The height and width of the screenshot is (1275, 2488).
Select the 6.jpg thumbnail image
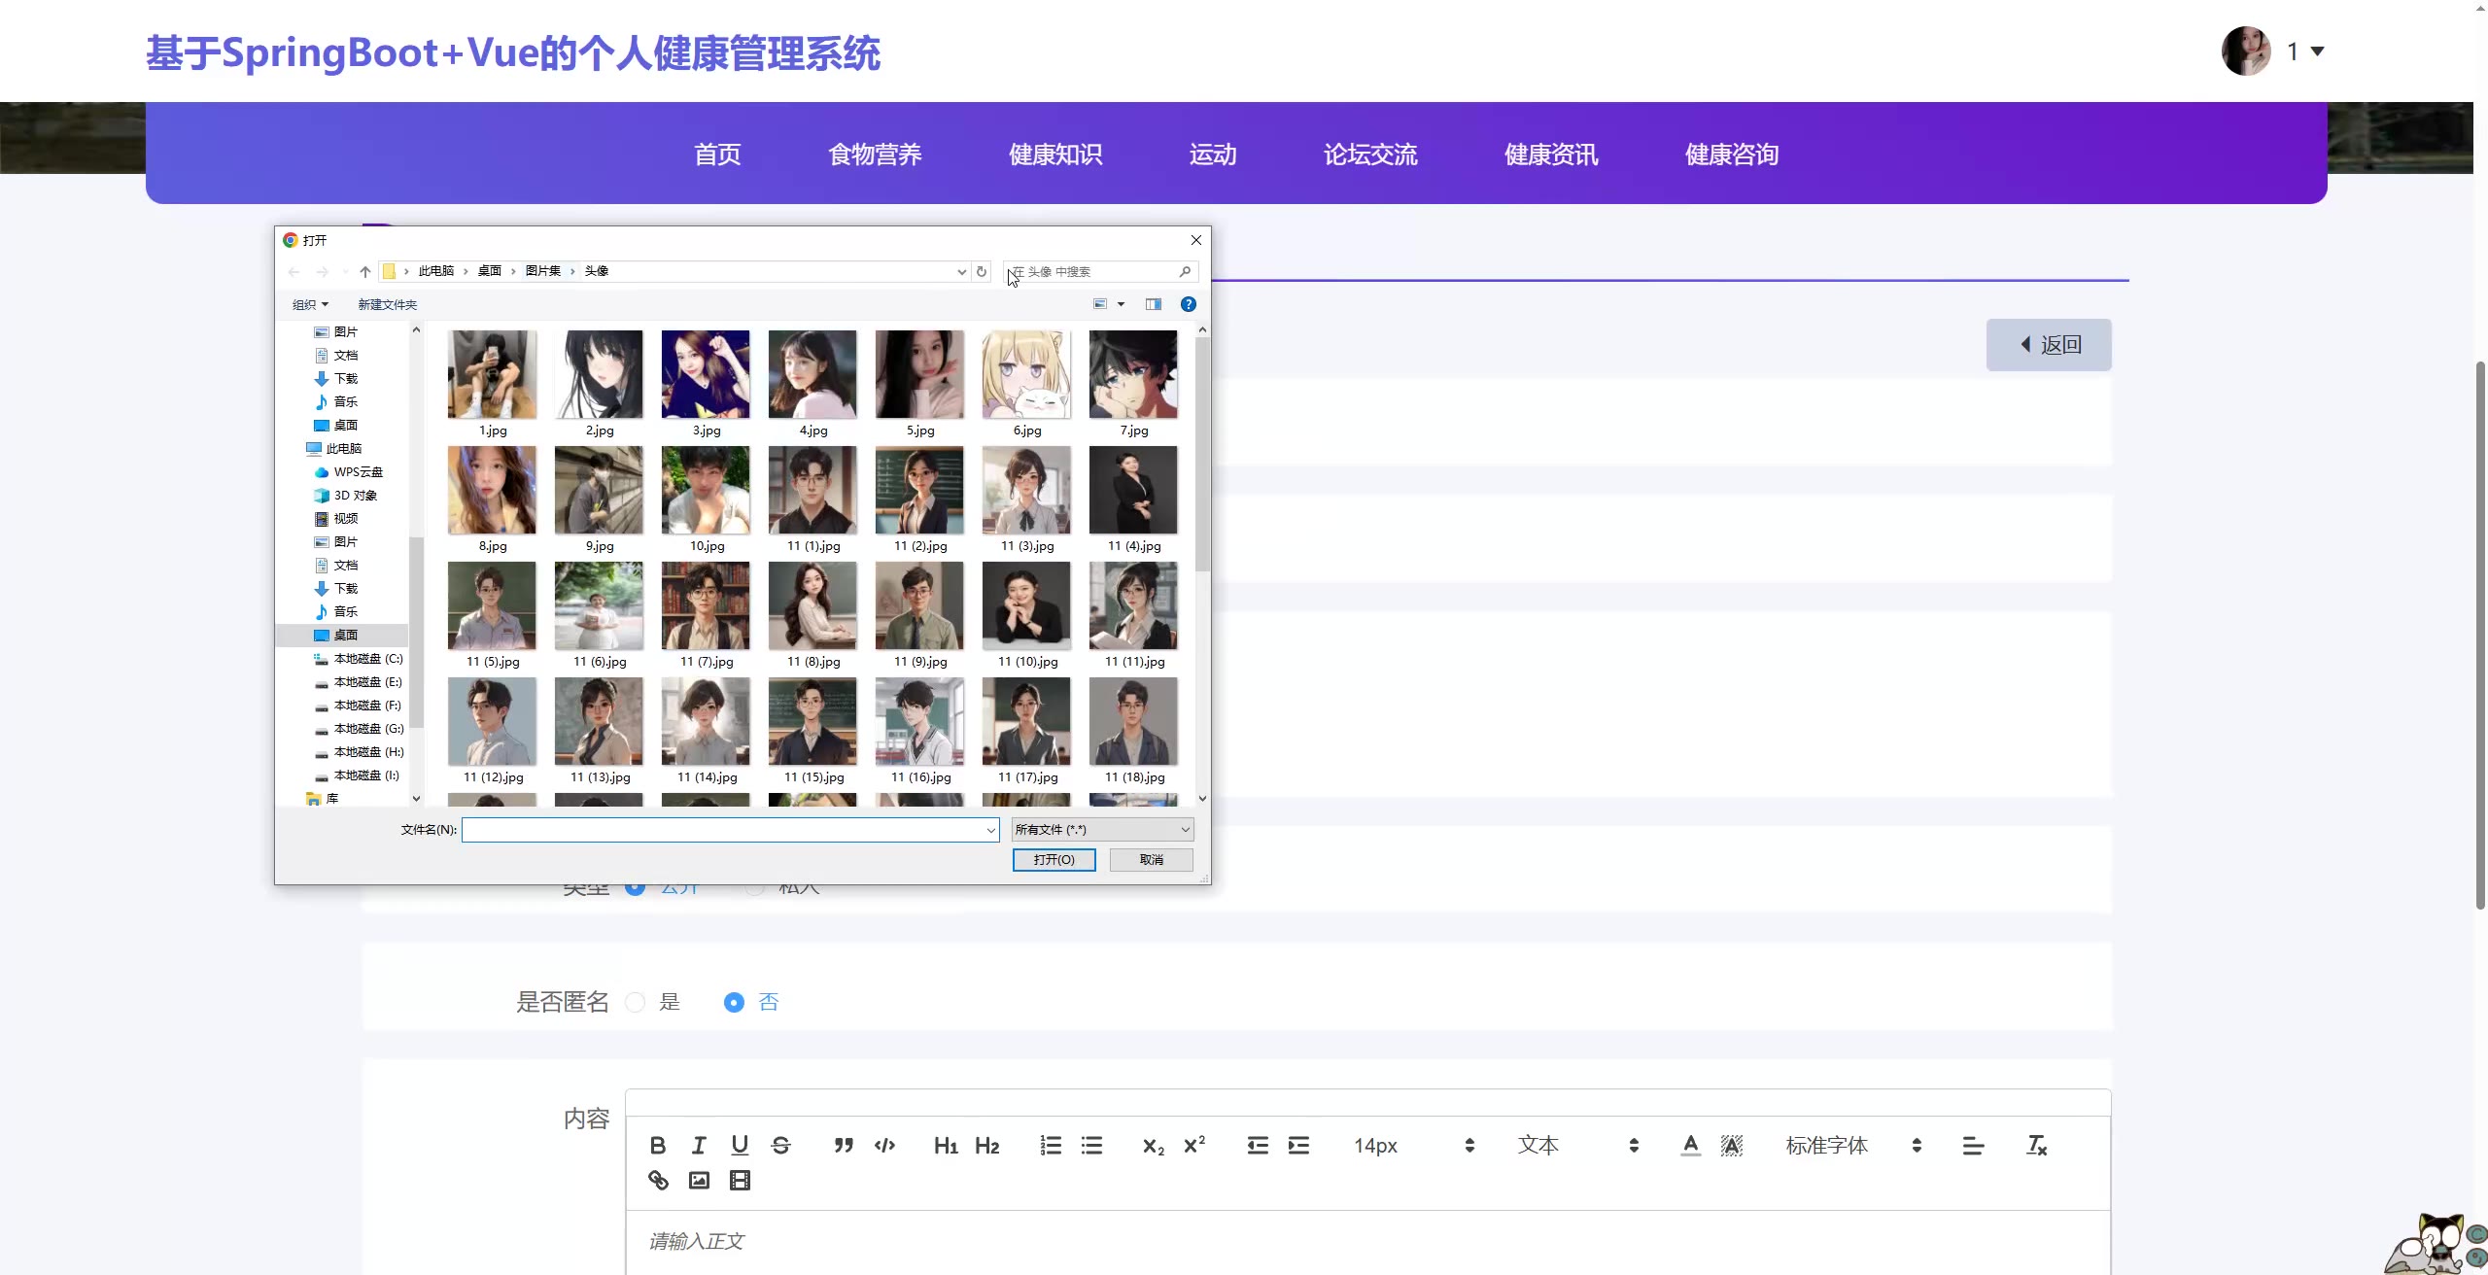(1026, 375)
